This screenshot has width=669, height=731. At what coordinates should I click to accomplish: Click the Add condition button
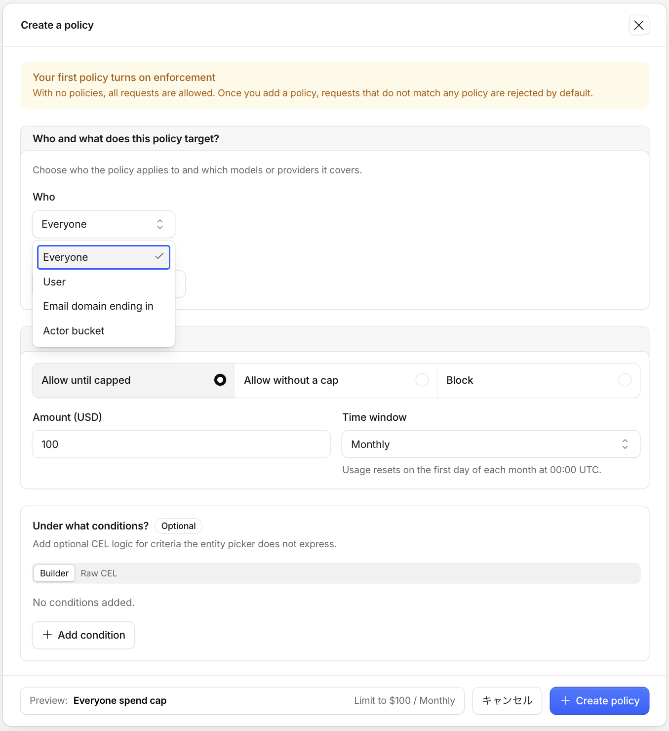click(x=83, y=635)
